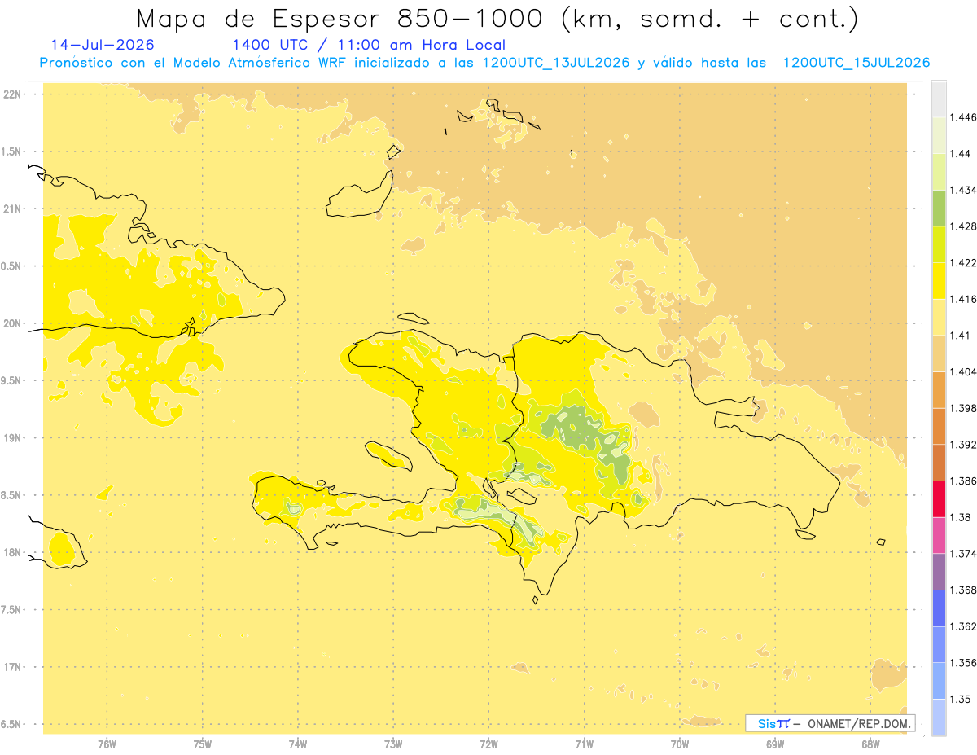Image resolution: width=977 pixels, height=755 pixels.
Task: Select light green swatch between 1.434 and 1.44
Action: tap(939, 171)
